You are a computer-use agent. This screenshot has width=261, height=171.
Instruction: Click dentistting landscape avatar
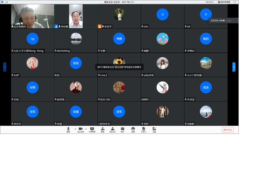(76, 39)
